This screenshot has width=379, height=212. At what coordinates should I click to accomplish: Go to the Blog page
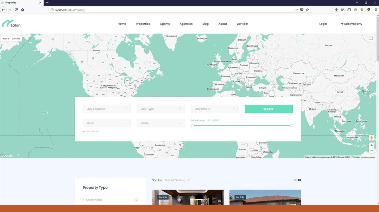coord(205,24)
